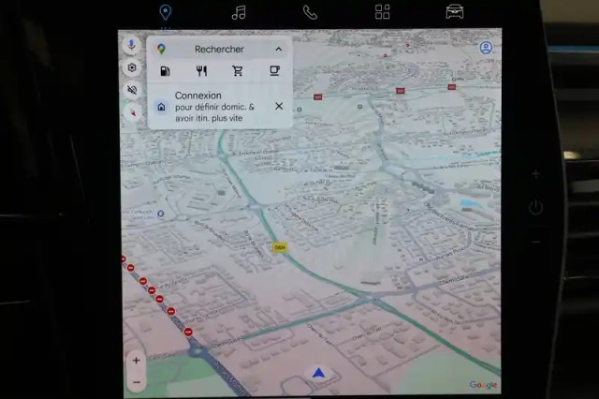Tap the microphone voice search button
The width and height of the screenshot is (599, 399).
pos(131,45)
